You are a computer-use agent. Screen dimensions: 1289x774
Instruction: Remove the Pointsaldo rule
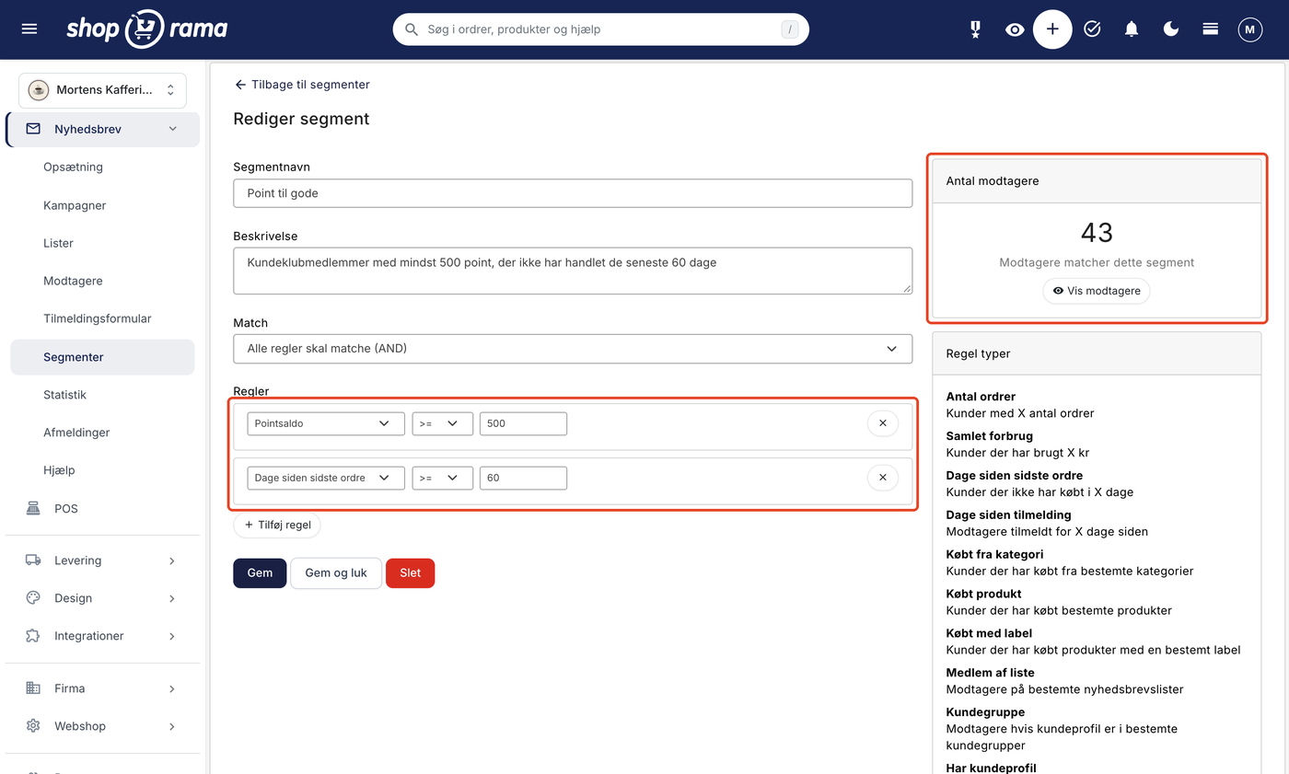882,423
